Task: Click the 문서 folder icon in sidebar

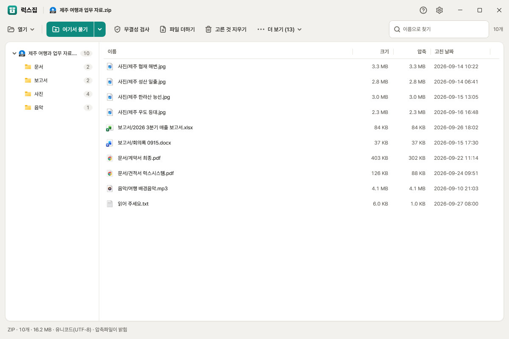Action: 28,67
